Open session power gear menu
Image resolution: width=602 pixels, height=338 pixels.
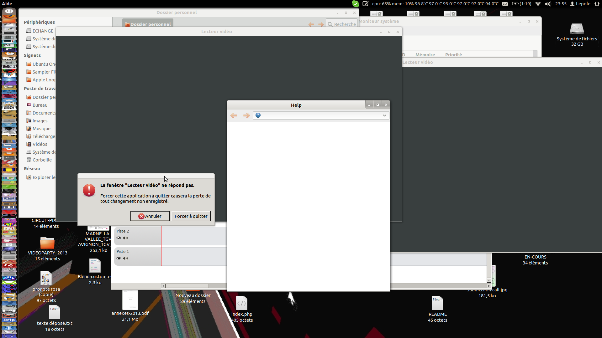point(597,4)
